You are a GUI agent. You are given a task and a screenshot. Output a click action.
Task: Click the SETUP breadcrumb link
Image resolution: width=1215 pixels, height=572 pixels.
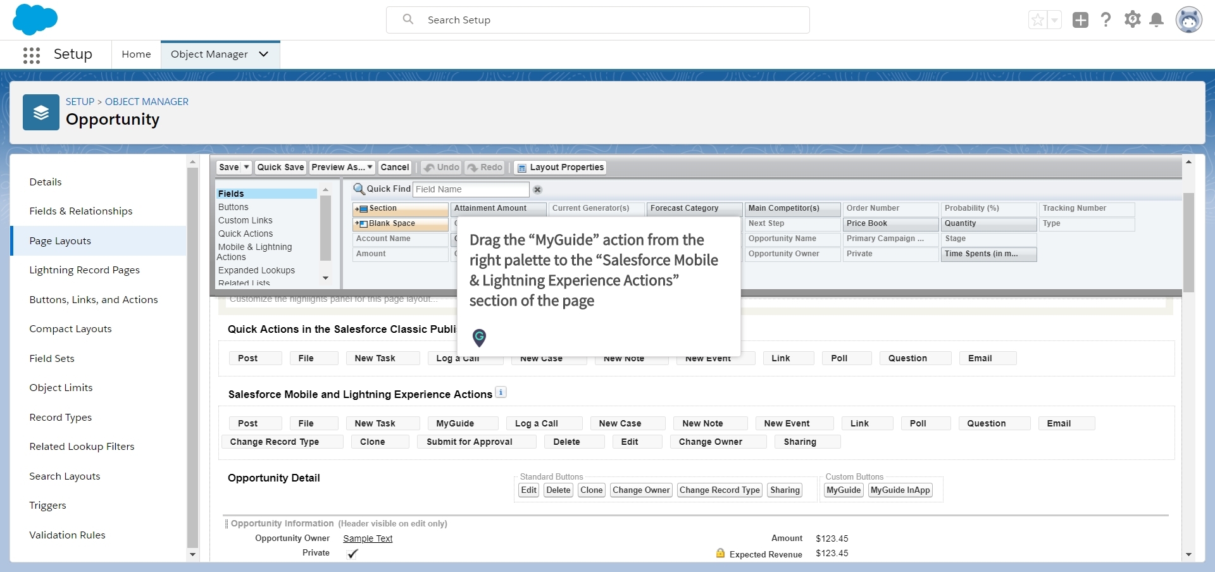pos(80,102)
